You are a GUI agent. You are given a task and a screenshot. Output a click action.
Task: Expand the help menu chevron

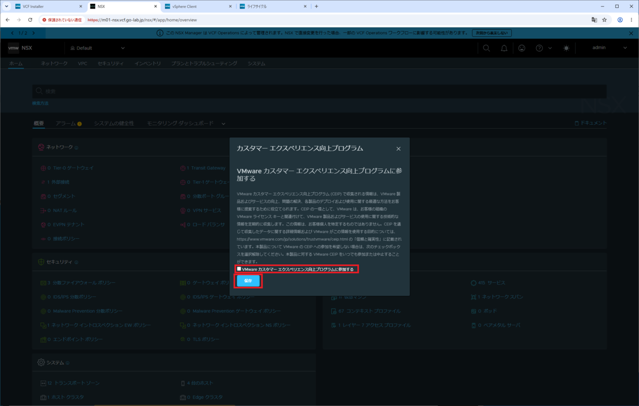pos(550,48)
